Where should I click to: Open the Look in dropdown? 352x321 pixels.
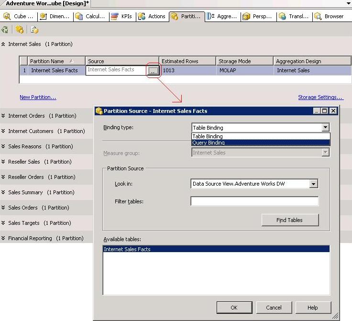pos(313,184)
